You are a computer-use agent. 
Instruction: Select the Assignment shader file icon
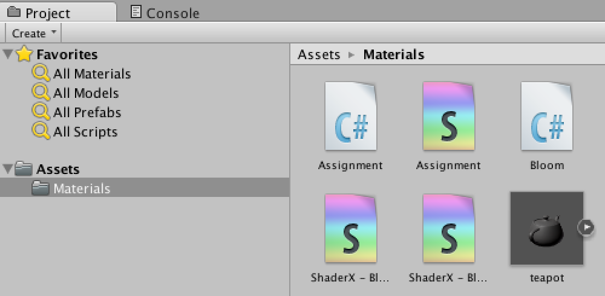pos(448,117)
